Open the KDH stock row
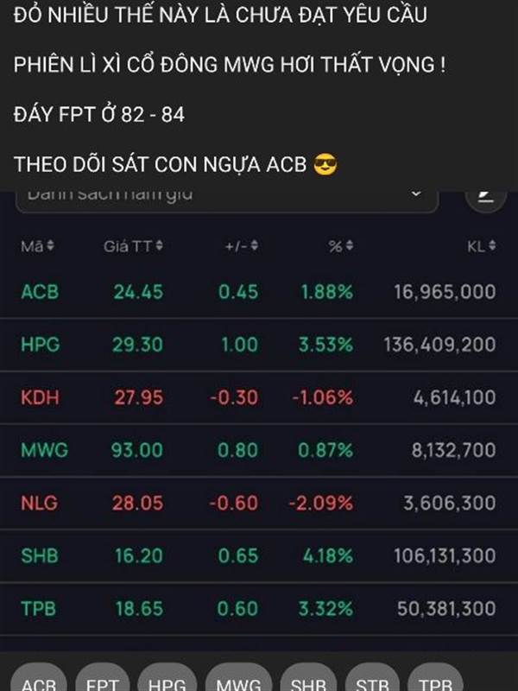The image size is (518, 691). [x=40, y=397]
